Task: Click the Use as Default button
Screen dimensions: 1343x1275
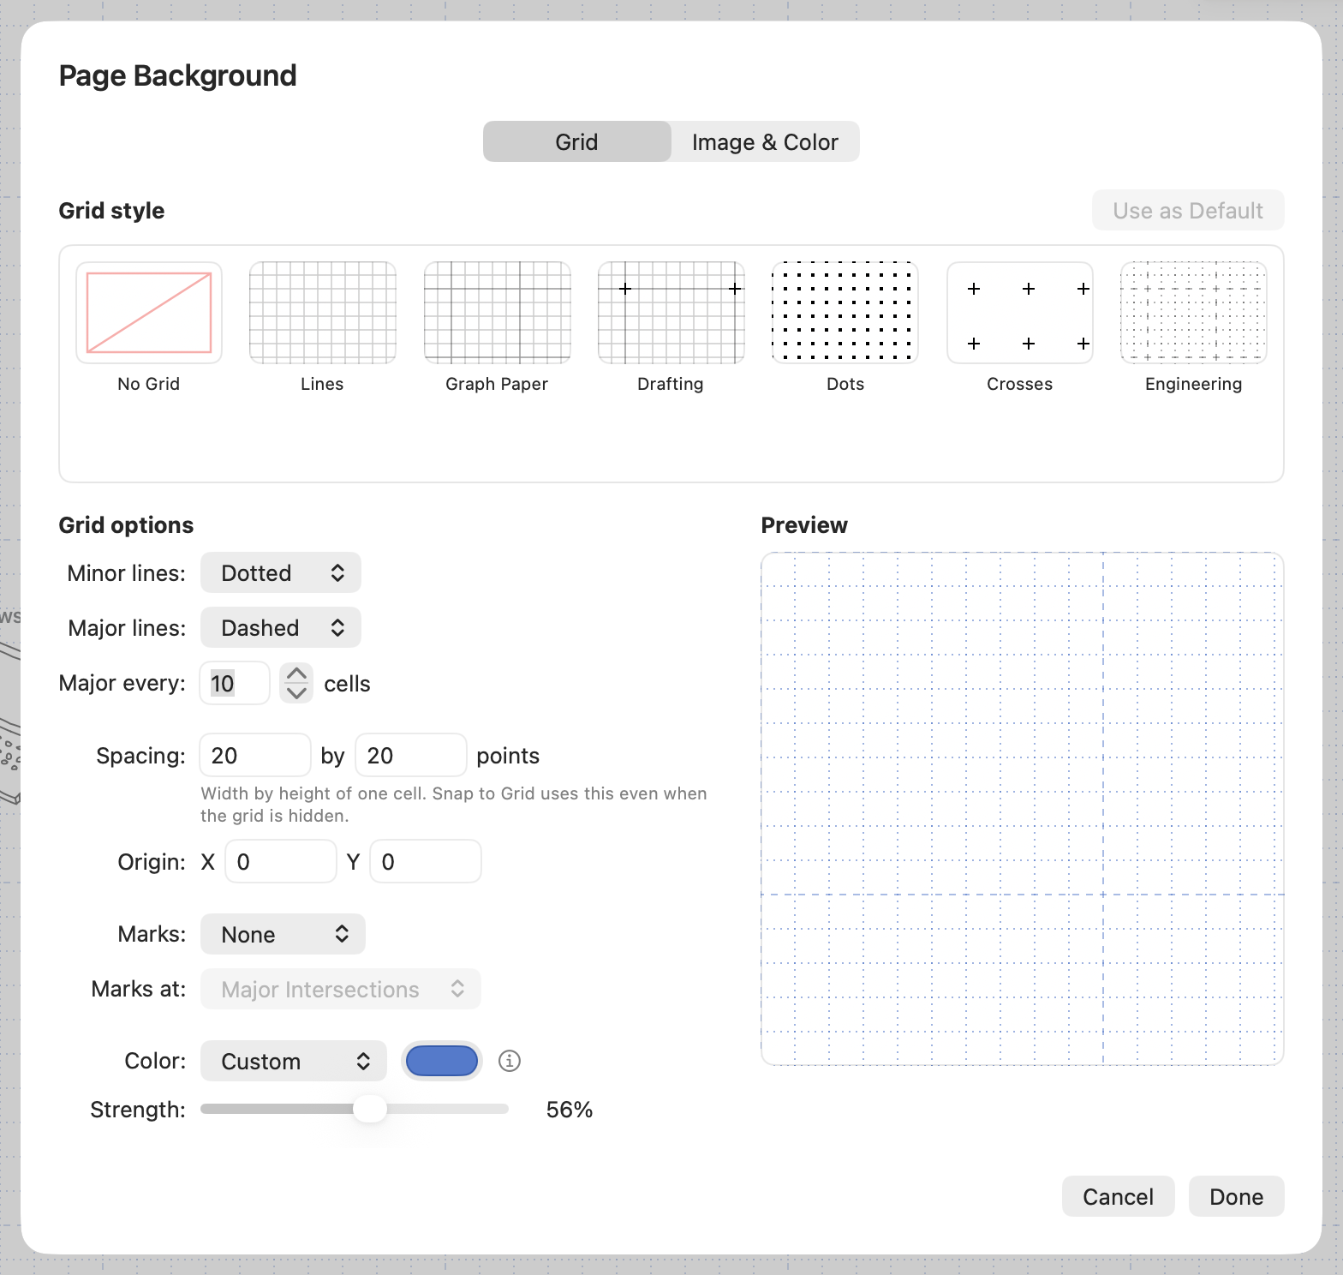Action: click(1188, 210)
